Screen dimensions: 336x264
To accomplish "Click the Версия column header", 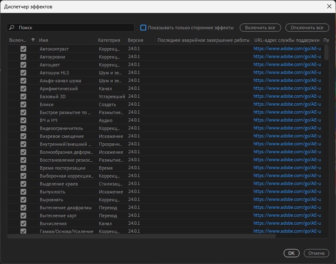I will tap(135, 40).
